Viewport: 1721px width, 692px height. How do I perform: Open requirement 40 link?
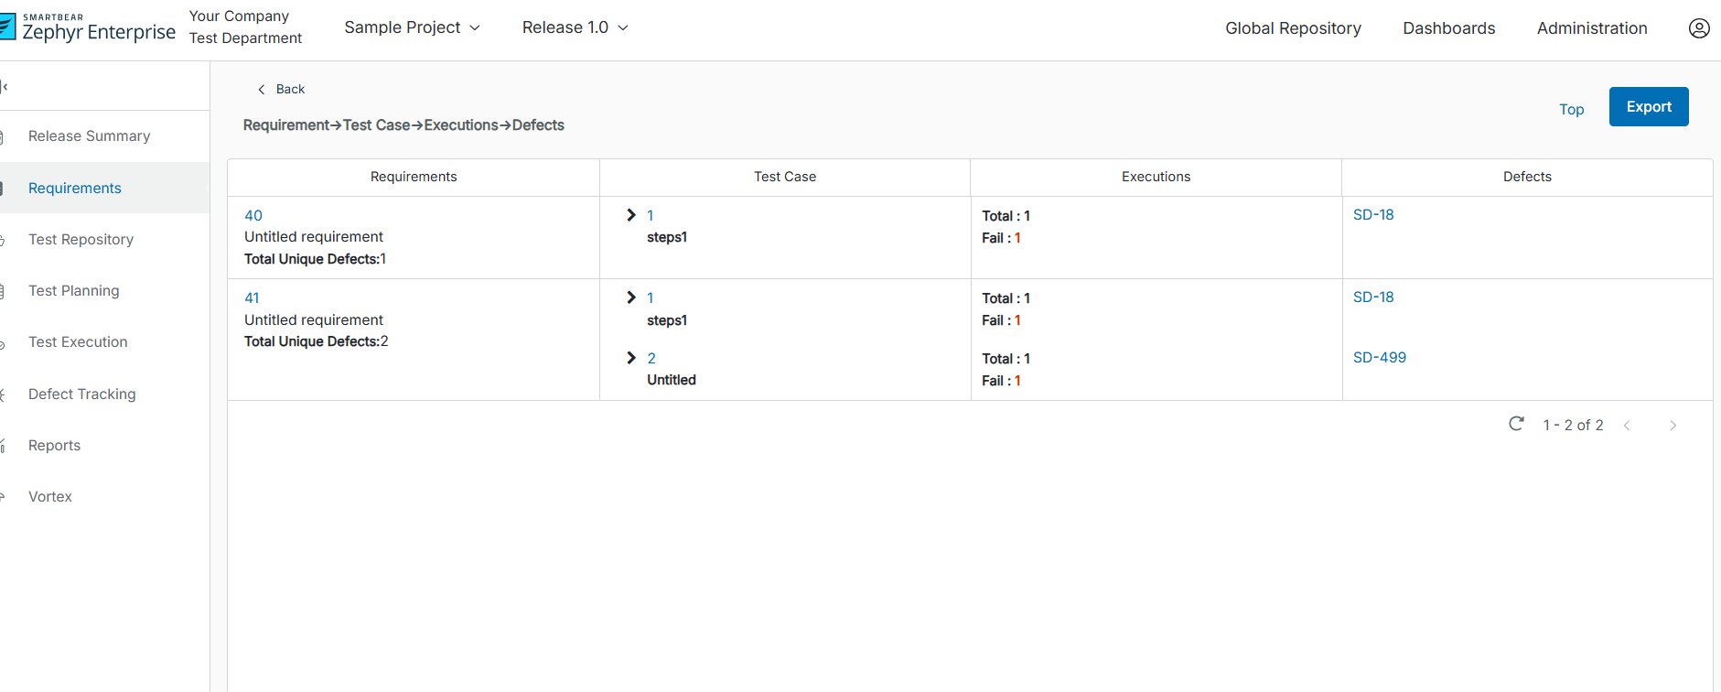[x=253, y=216]
